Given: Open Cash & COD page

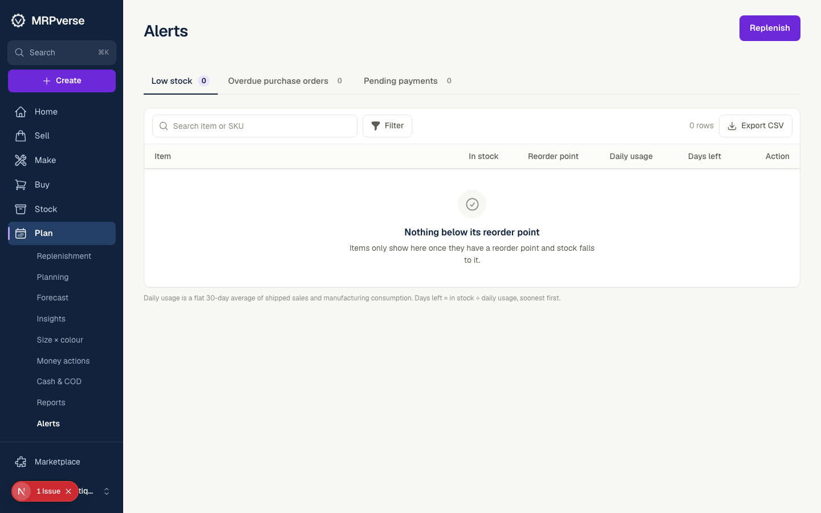Looking at the screenshot, I should click(59, 381).
